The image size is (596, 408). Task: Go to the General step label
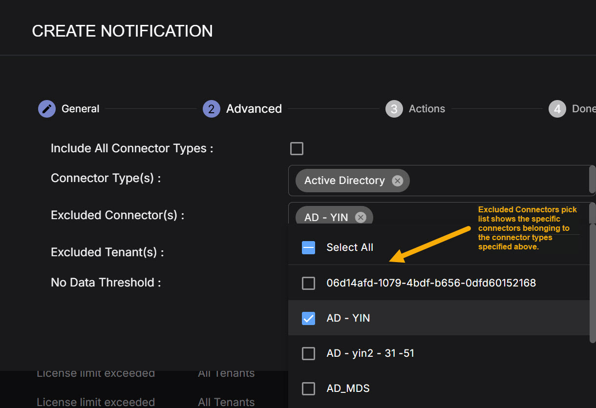click(x=80, y=109)
